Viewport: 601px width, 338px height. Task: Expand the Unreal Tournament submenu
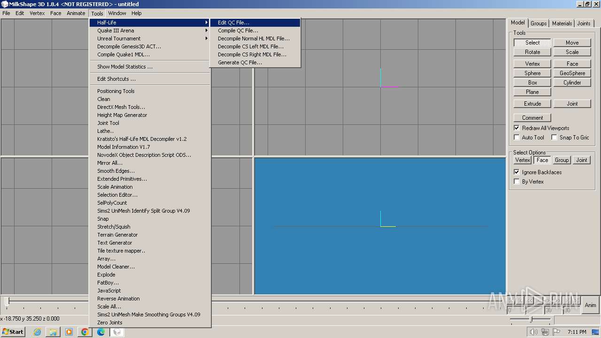click(x=150, y=38)
